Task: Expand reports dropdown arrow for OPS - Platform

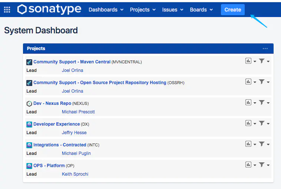Action: click(255, 165)
